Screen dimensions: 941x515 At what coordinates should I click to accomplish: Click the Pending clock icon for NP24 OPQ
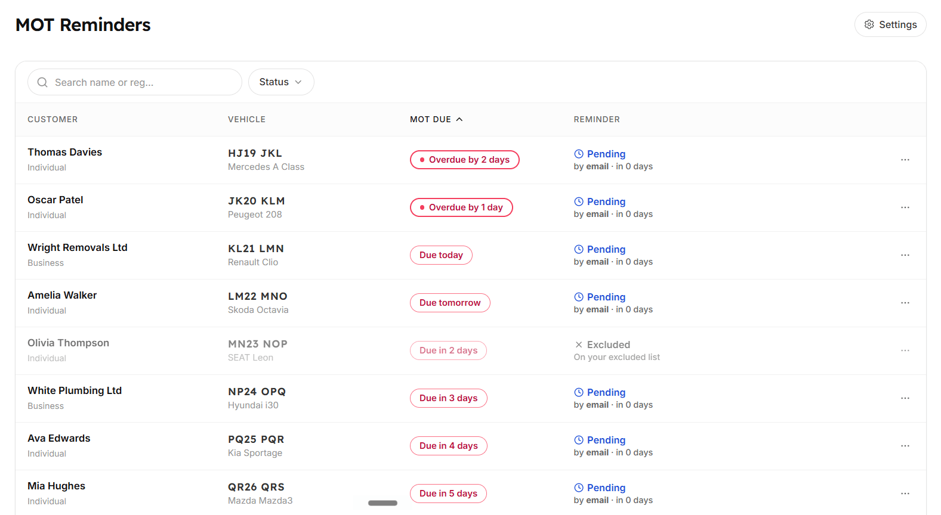pos(579,392)
